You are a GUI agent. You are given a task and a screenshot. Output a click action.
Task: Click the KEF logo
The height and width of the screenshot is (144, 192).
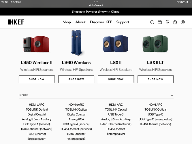16,22
